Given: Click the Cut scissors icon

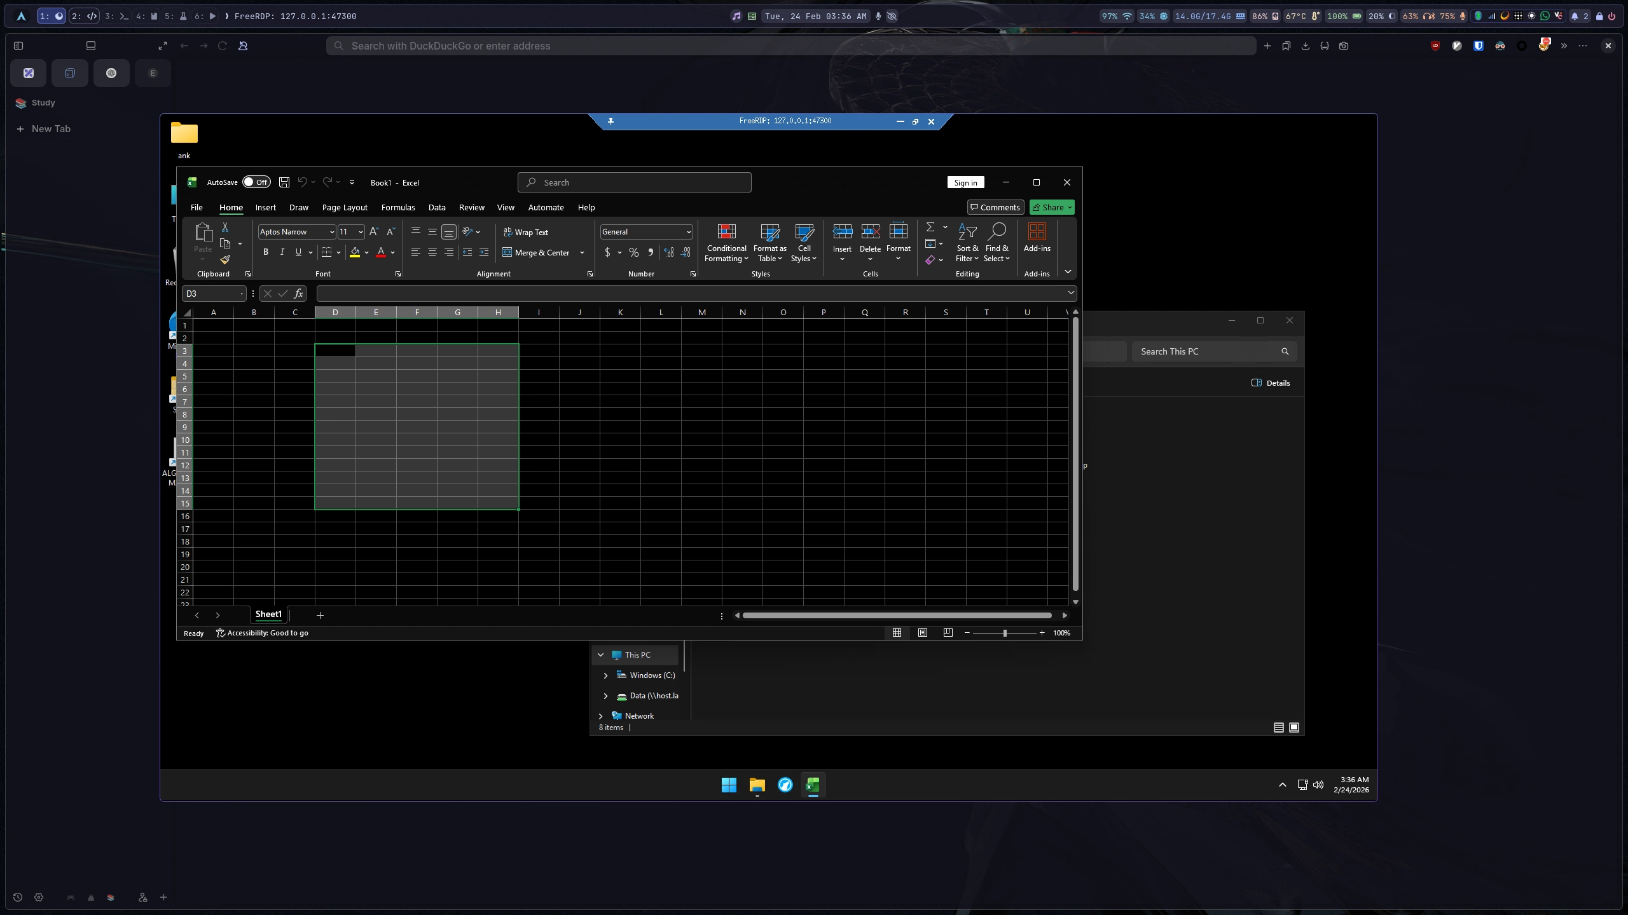Looking at the screenshot, I should (x=224, y=227).
